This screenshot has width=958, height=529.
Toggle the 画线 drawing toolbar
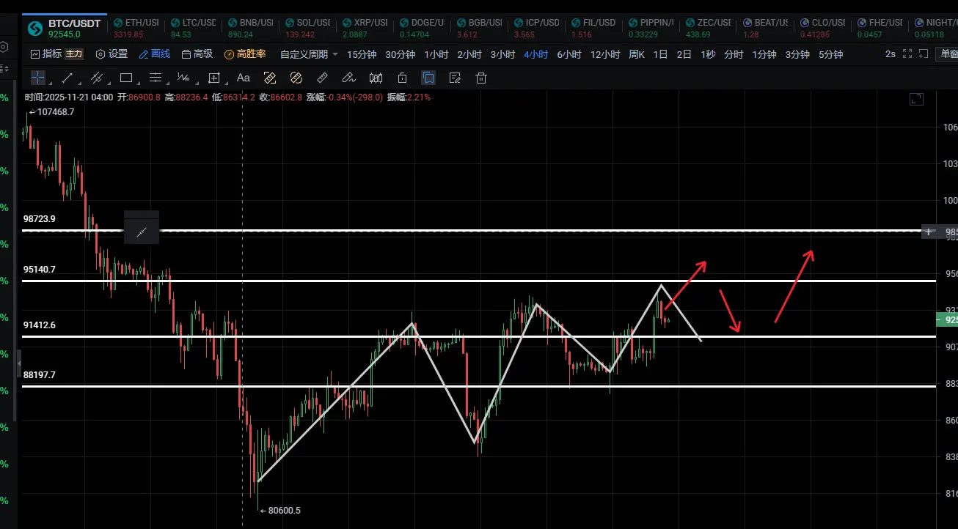point(155,54)
